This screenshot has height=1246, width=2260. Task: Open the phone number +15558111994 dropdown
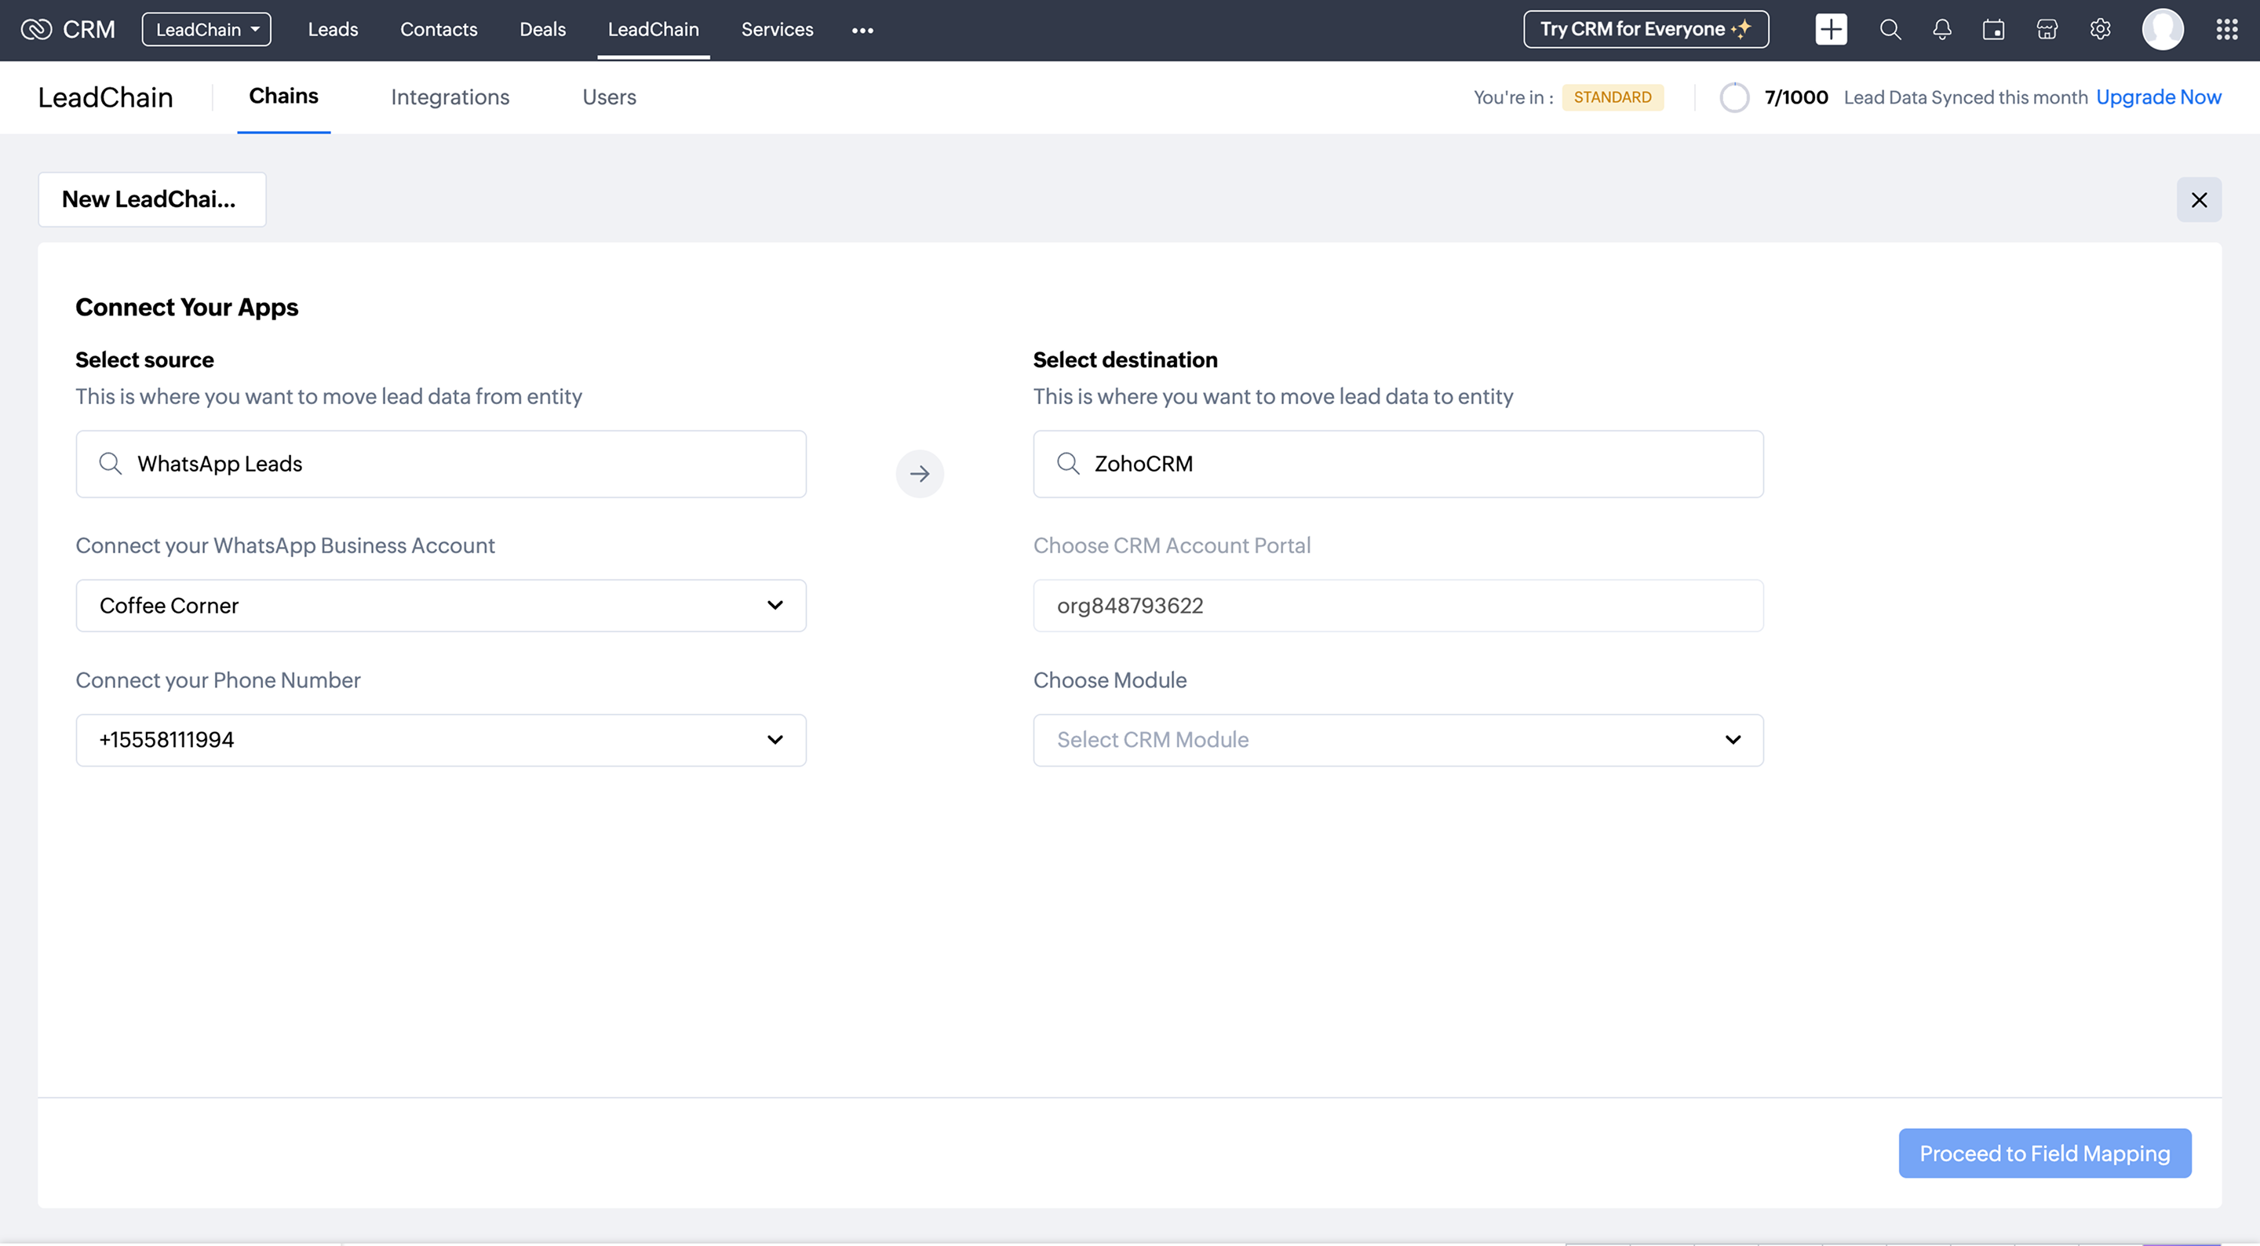pos(440,740)
